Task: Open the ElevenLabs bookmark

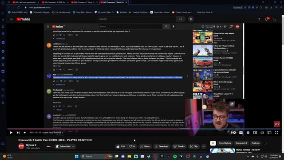Action: tap(160, 12)
